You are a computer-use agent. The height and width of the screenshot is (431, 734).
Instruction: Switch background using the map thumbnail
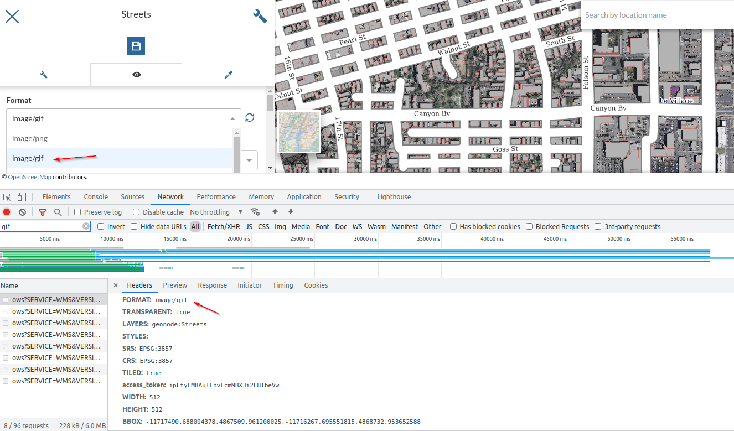tap(299, 132)
